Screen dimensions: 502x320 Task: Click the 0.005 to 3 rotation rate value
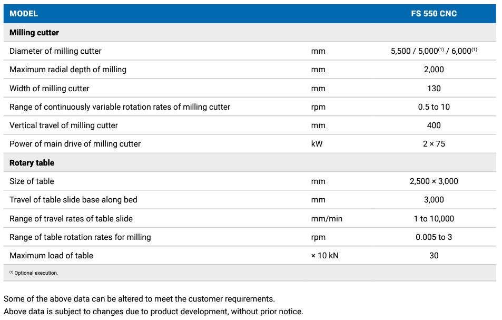(x=434, y=237)
